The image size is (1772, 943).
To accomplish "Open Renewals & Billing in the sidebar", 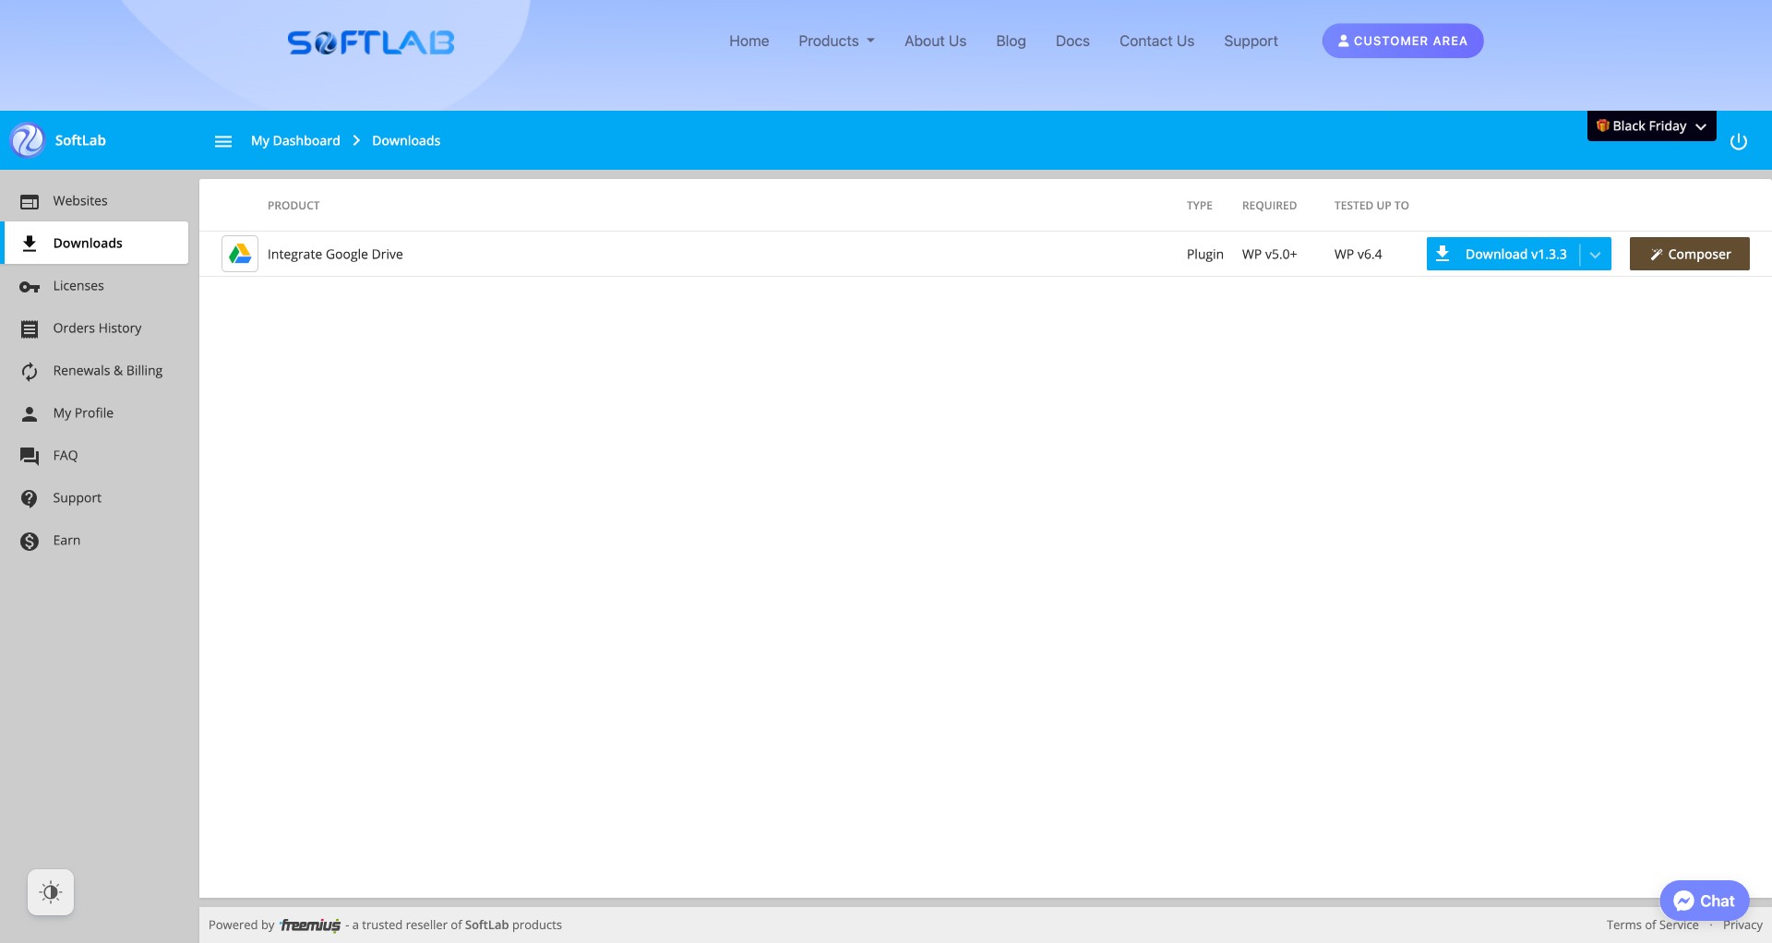I will [x=106, y=370].
